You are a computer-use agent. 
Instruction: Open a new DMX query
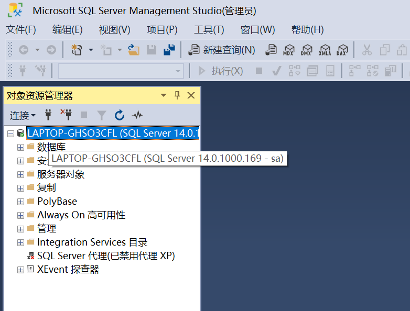(x=307, y=50)
